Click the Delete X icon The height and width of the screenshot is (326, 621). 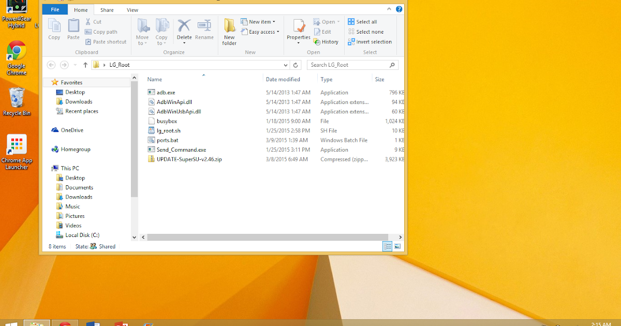click(x=184, y=25)
